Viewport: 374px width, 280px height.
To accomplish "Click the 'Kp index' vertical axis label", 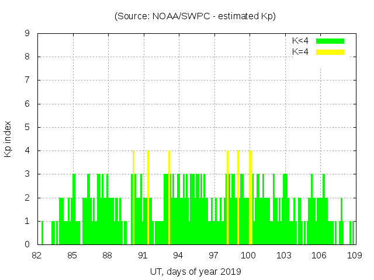I will (8, 139).
